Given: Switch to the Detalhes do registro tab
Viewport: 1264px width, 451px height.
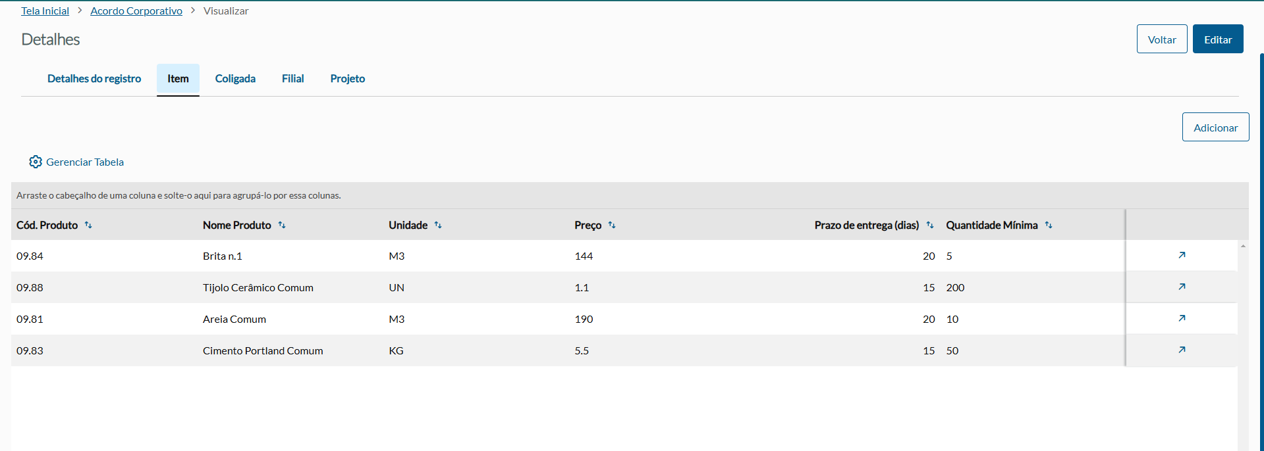Looking at the screenshot, I should 94,79.
